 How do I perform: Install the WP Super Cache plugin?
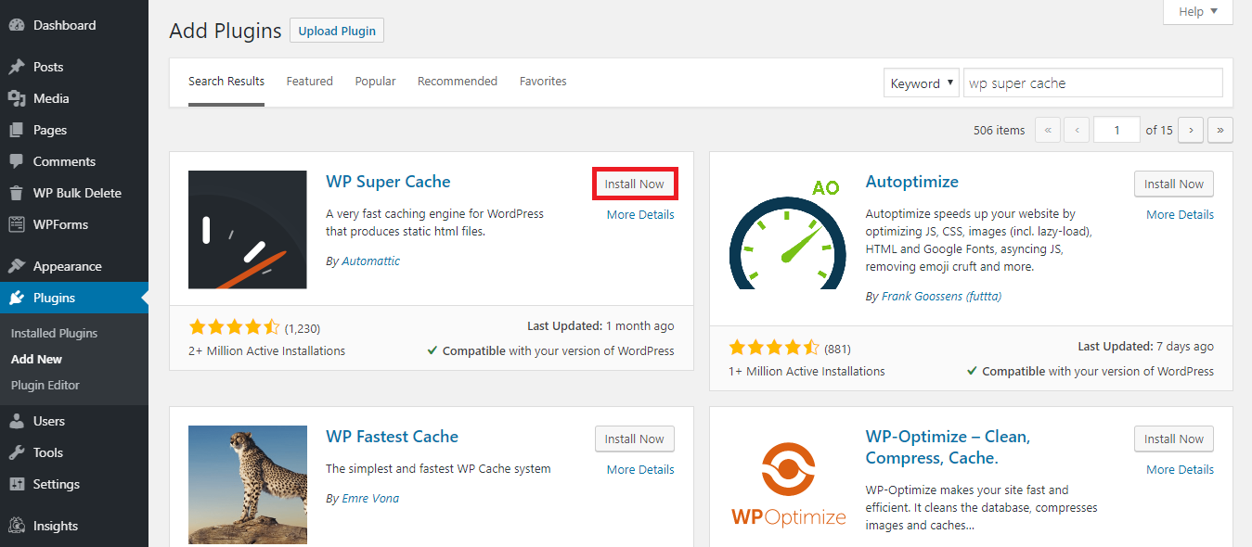(634, 183)
